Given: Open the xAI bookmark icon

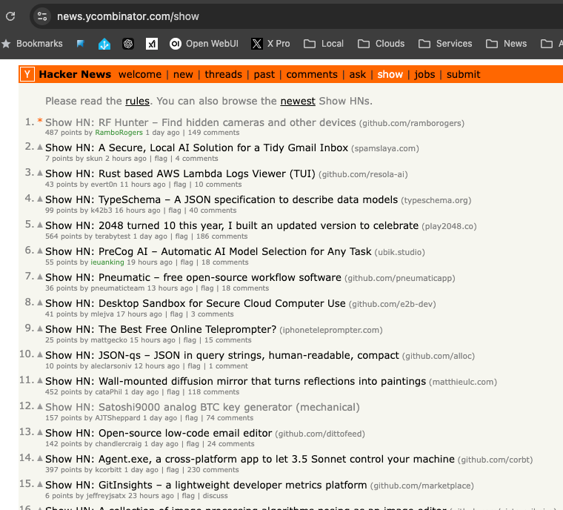Looking at the screenshot, I should pos(152,44).
